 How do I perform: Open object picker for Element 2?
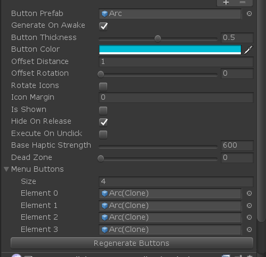pos(249,217)
